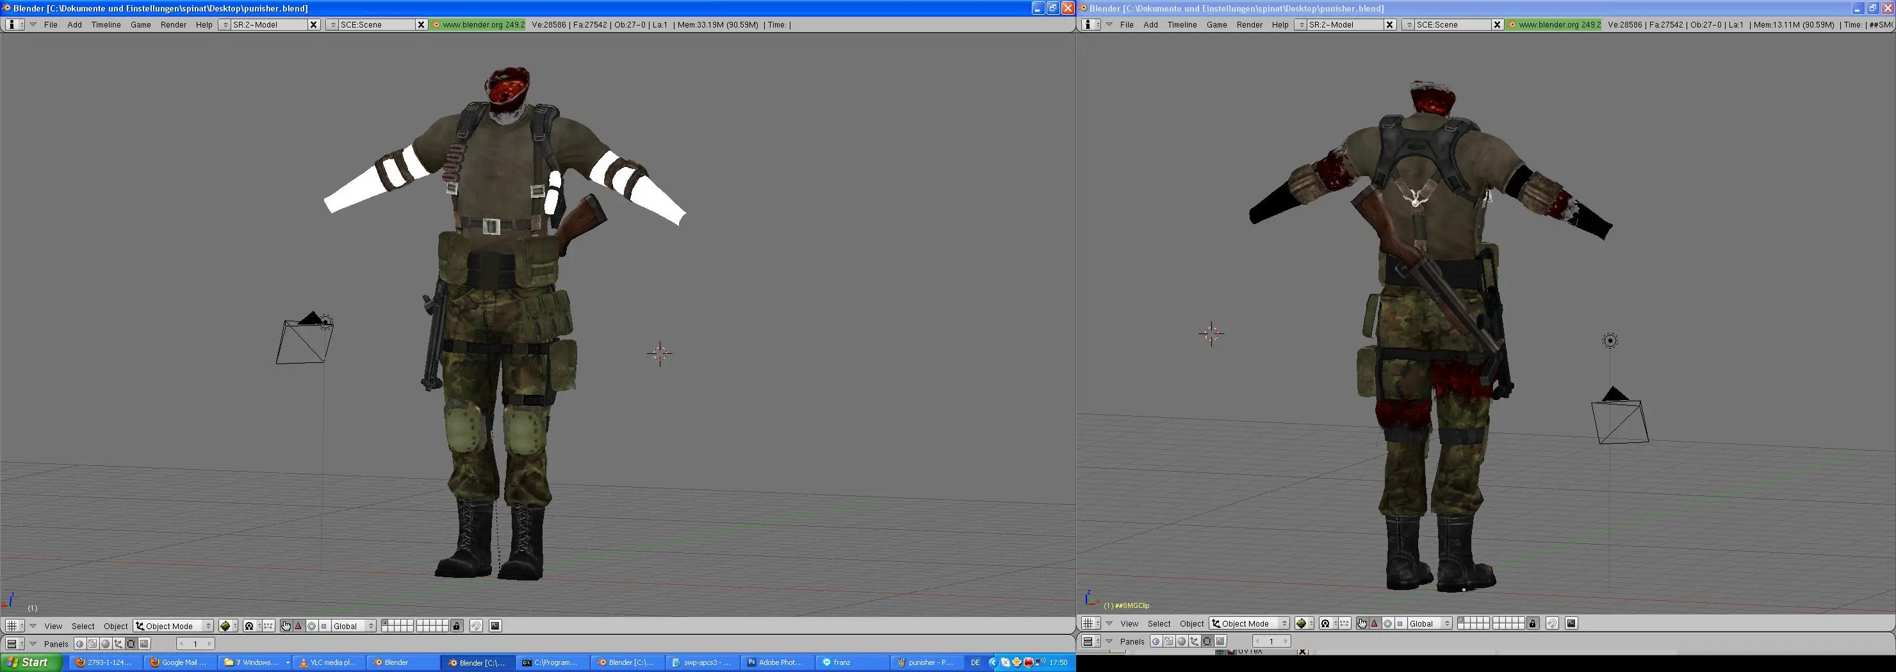Open Help menu in right Blender window
Viewport: 1896px width, 672px height.
[x=1280, y=24]
